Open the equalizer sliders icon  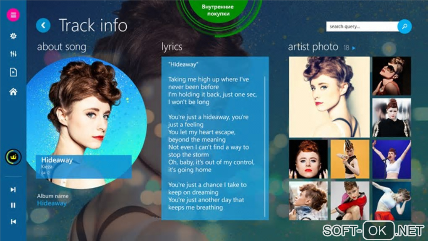(x=13, y=54)
